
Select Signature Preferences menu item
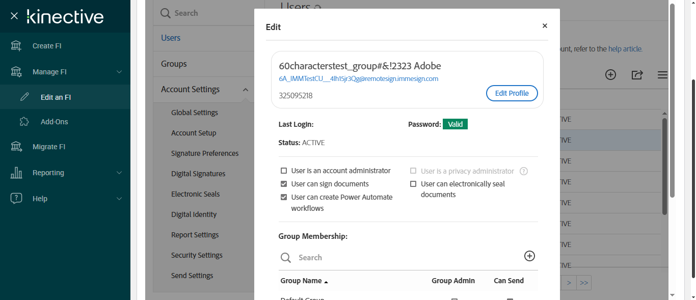204,153
